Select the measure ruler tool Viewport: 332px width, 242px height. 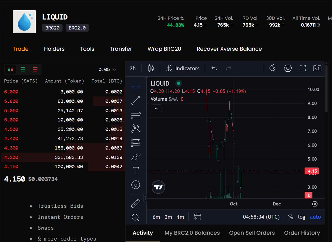[136, 204]
